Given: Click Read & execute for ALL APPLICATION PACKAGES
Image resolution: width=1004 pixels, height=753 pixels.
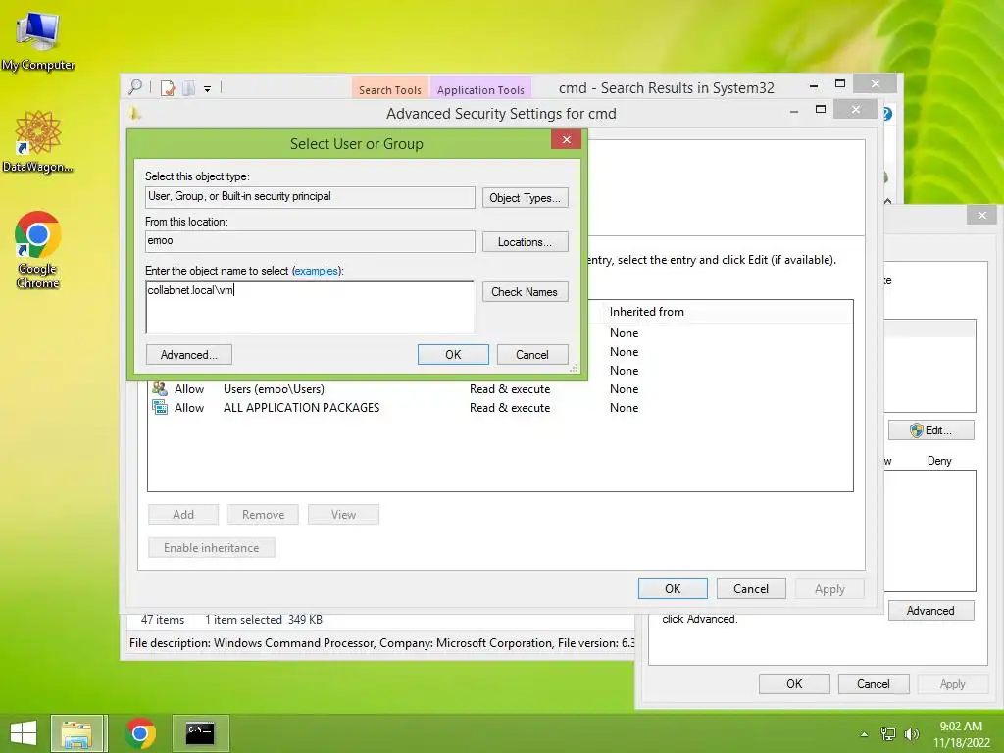Looking at the screenshot, I should [x=510, y=407].
